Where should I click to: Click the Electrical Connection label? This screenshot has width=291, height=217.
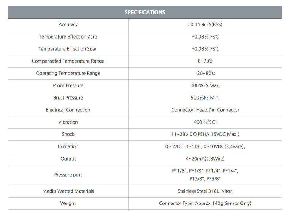(x=68, y=110)
